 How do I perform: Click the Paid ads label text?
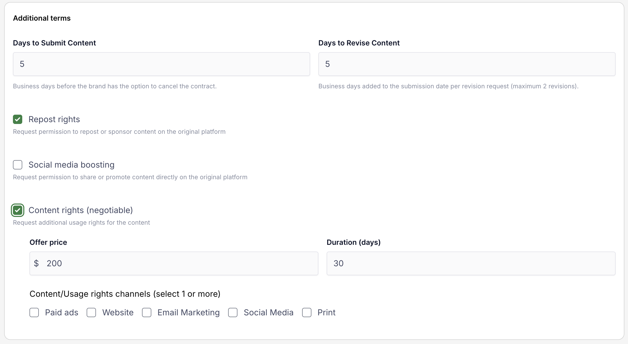(62, 312)
